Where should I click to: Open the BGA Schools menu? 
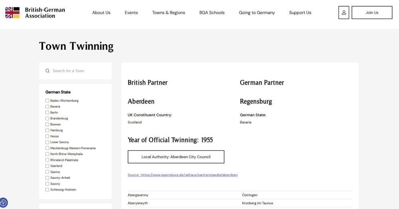212,12
